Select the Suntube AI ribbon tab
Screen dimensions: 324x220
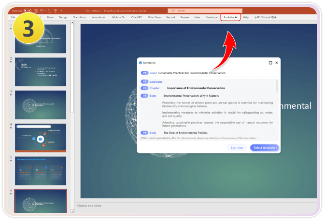coord(230,17)
